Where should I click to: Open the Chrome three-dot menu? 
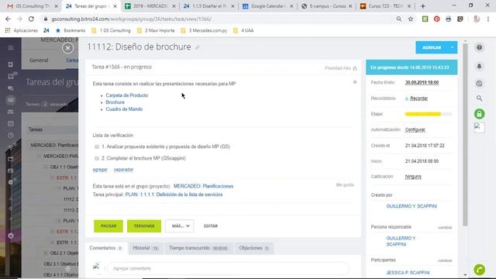tap(488, 19)
